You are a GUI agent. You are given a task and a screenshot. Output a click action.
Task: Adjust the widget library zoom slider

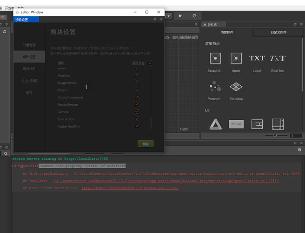click(276, 135)
